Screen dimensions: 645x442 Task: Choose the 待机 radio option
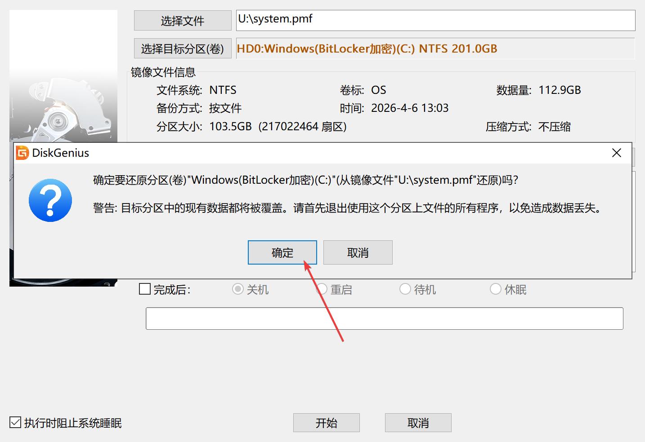pyautogui.click(x=405, y=289)
